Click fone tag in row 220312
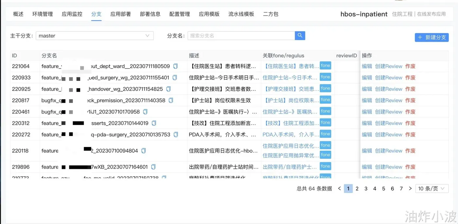Viewport: 458px width, 224px height. [x=325, y=123]
